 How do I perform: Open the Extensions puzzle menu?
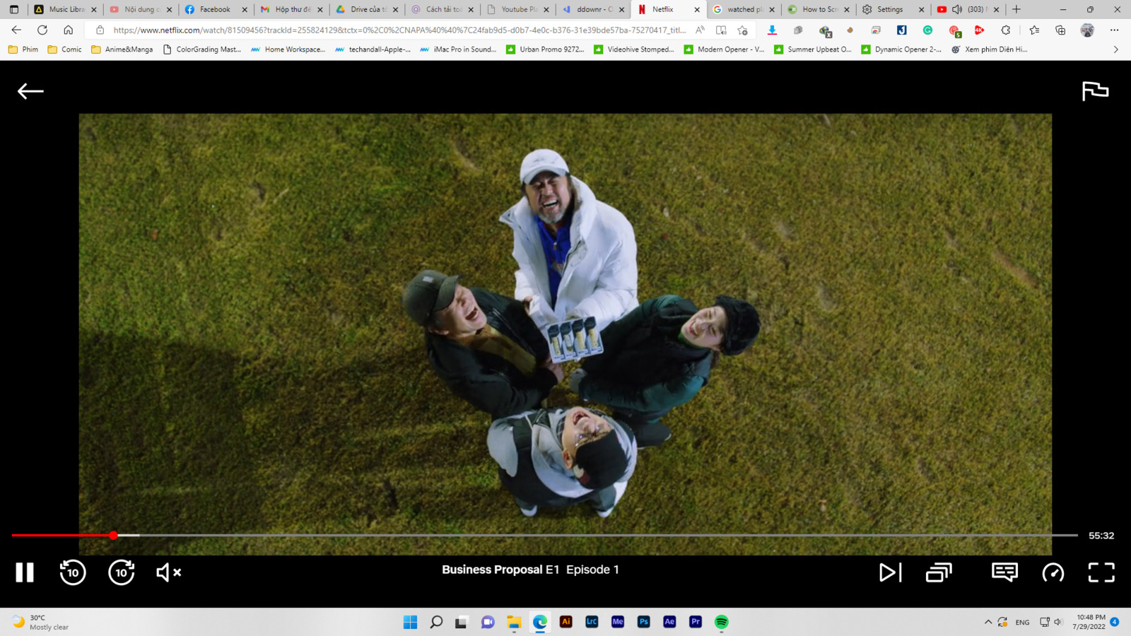[x=1005, y=30]
